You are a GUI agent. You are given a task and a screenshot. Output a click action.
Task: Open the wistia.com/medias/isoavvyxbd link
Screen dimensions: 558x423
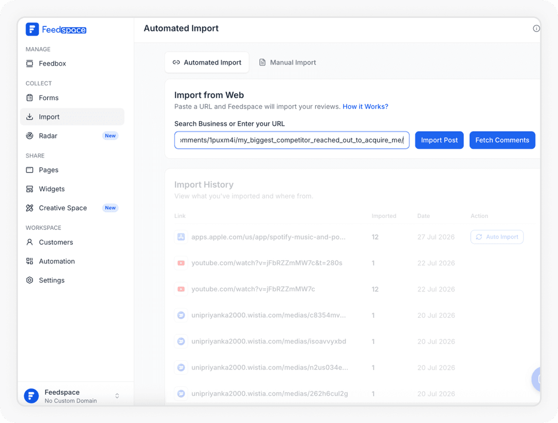pyautogui.click(x=269, y=341)
